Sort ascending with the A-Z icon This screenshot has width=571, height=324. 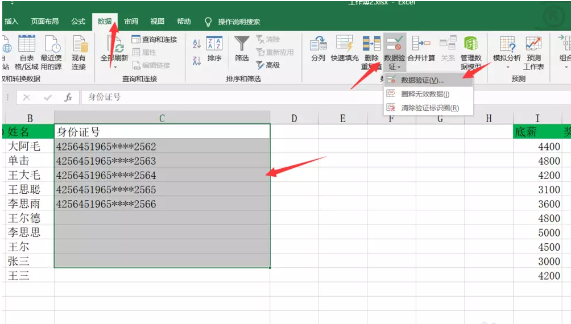click(x=197, y=44)
